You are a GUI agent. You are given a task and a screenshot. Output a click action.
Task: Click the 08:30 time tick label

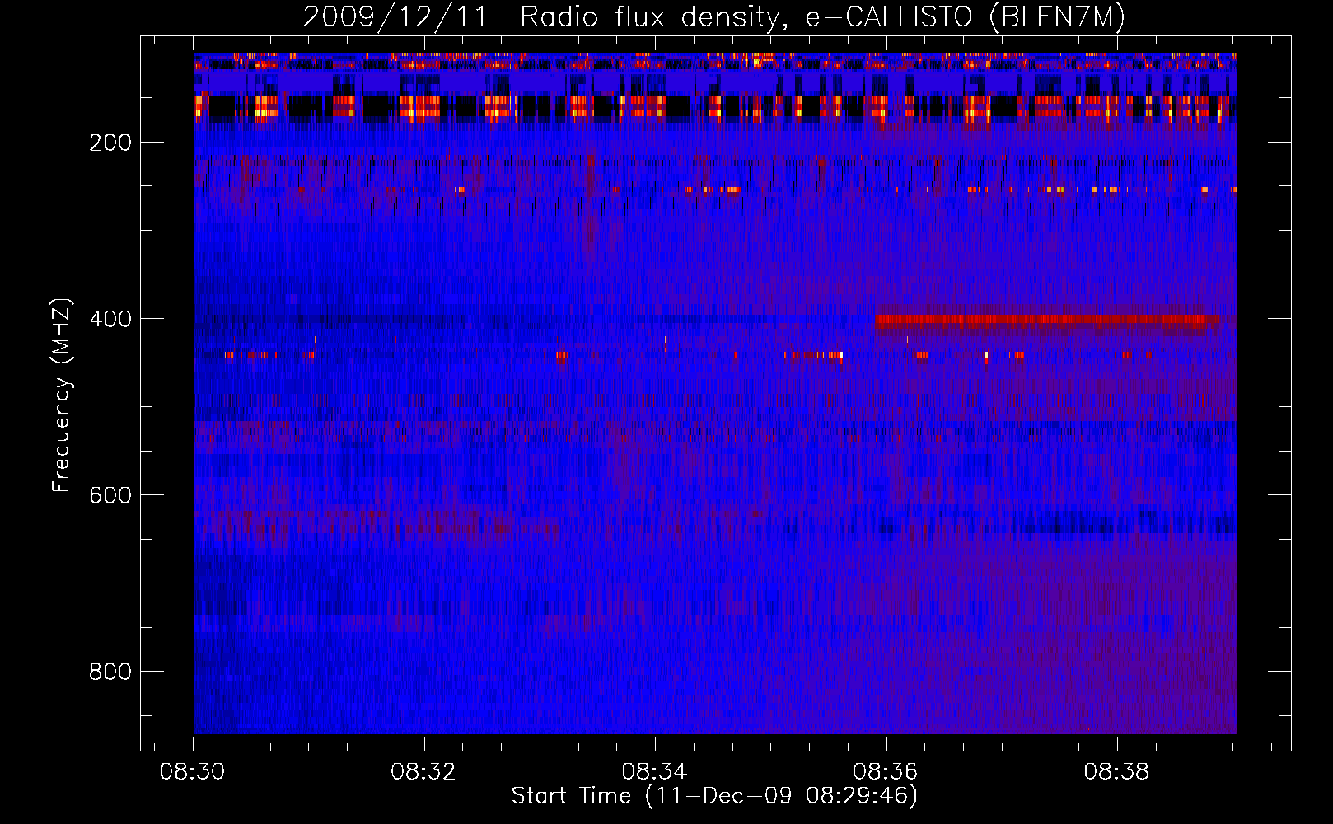point(194,772)
